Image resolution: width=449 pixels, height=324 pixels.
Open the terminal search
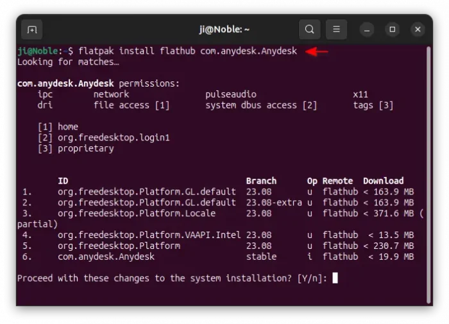pos(309,30)
